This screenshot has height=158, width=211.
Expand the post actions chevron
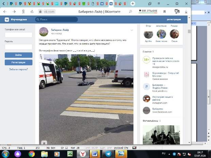[x=132, y=30]
